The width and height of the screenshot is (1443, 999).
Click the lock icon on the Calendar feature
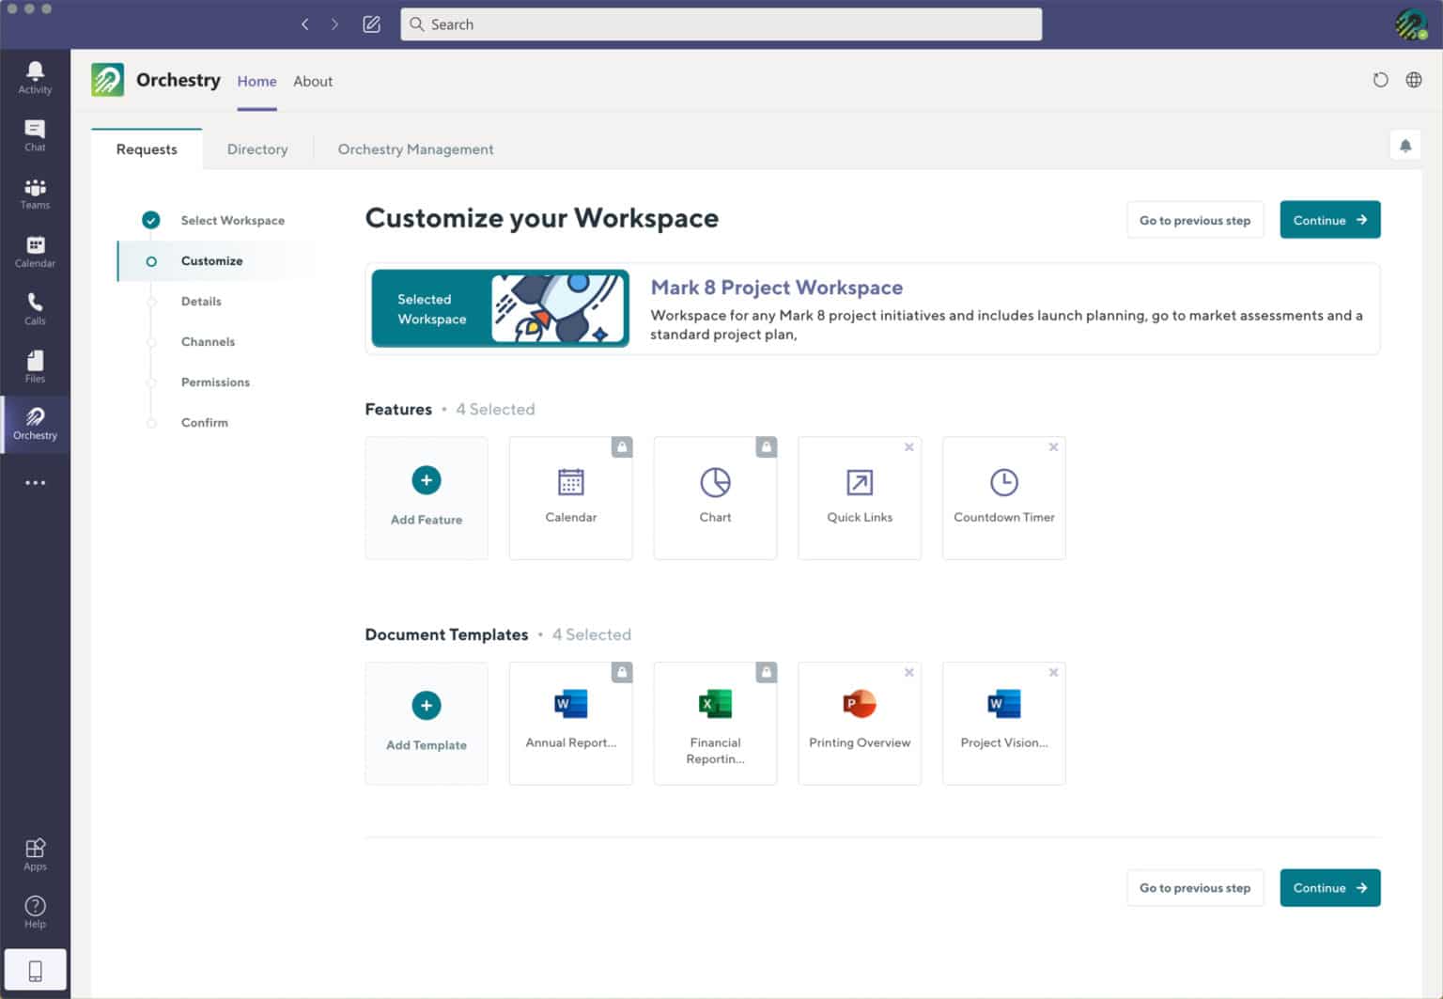click(x=621, y=446)
